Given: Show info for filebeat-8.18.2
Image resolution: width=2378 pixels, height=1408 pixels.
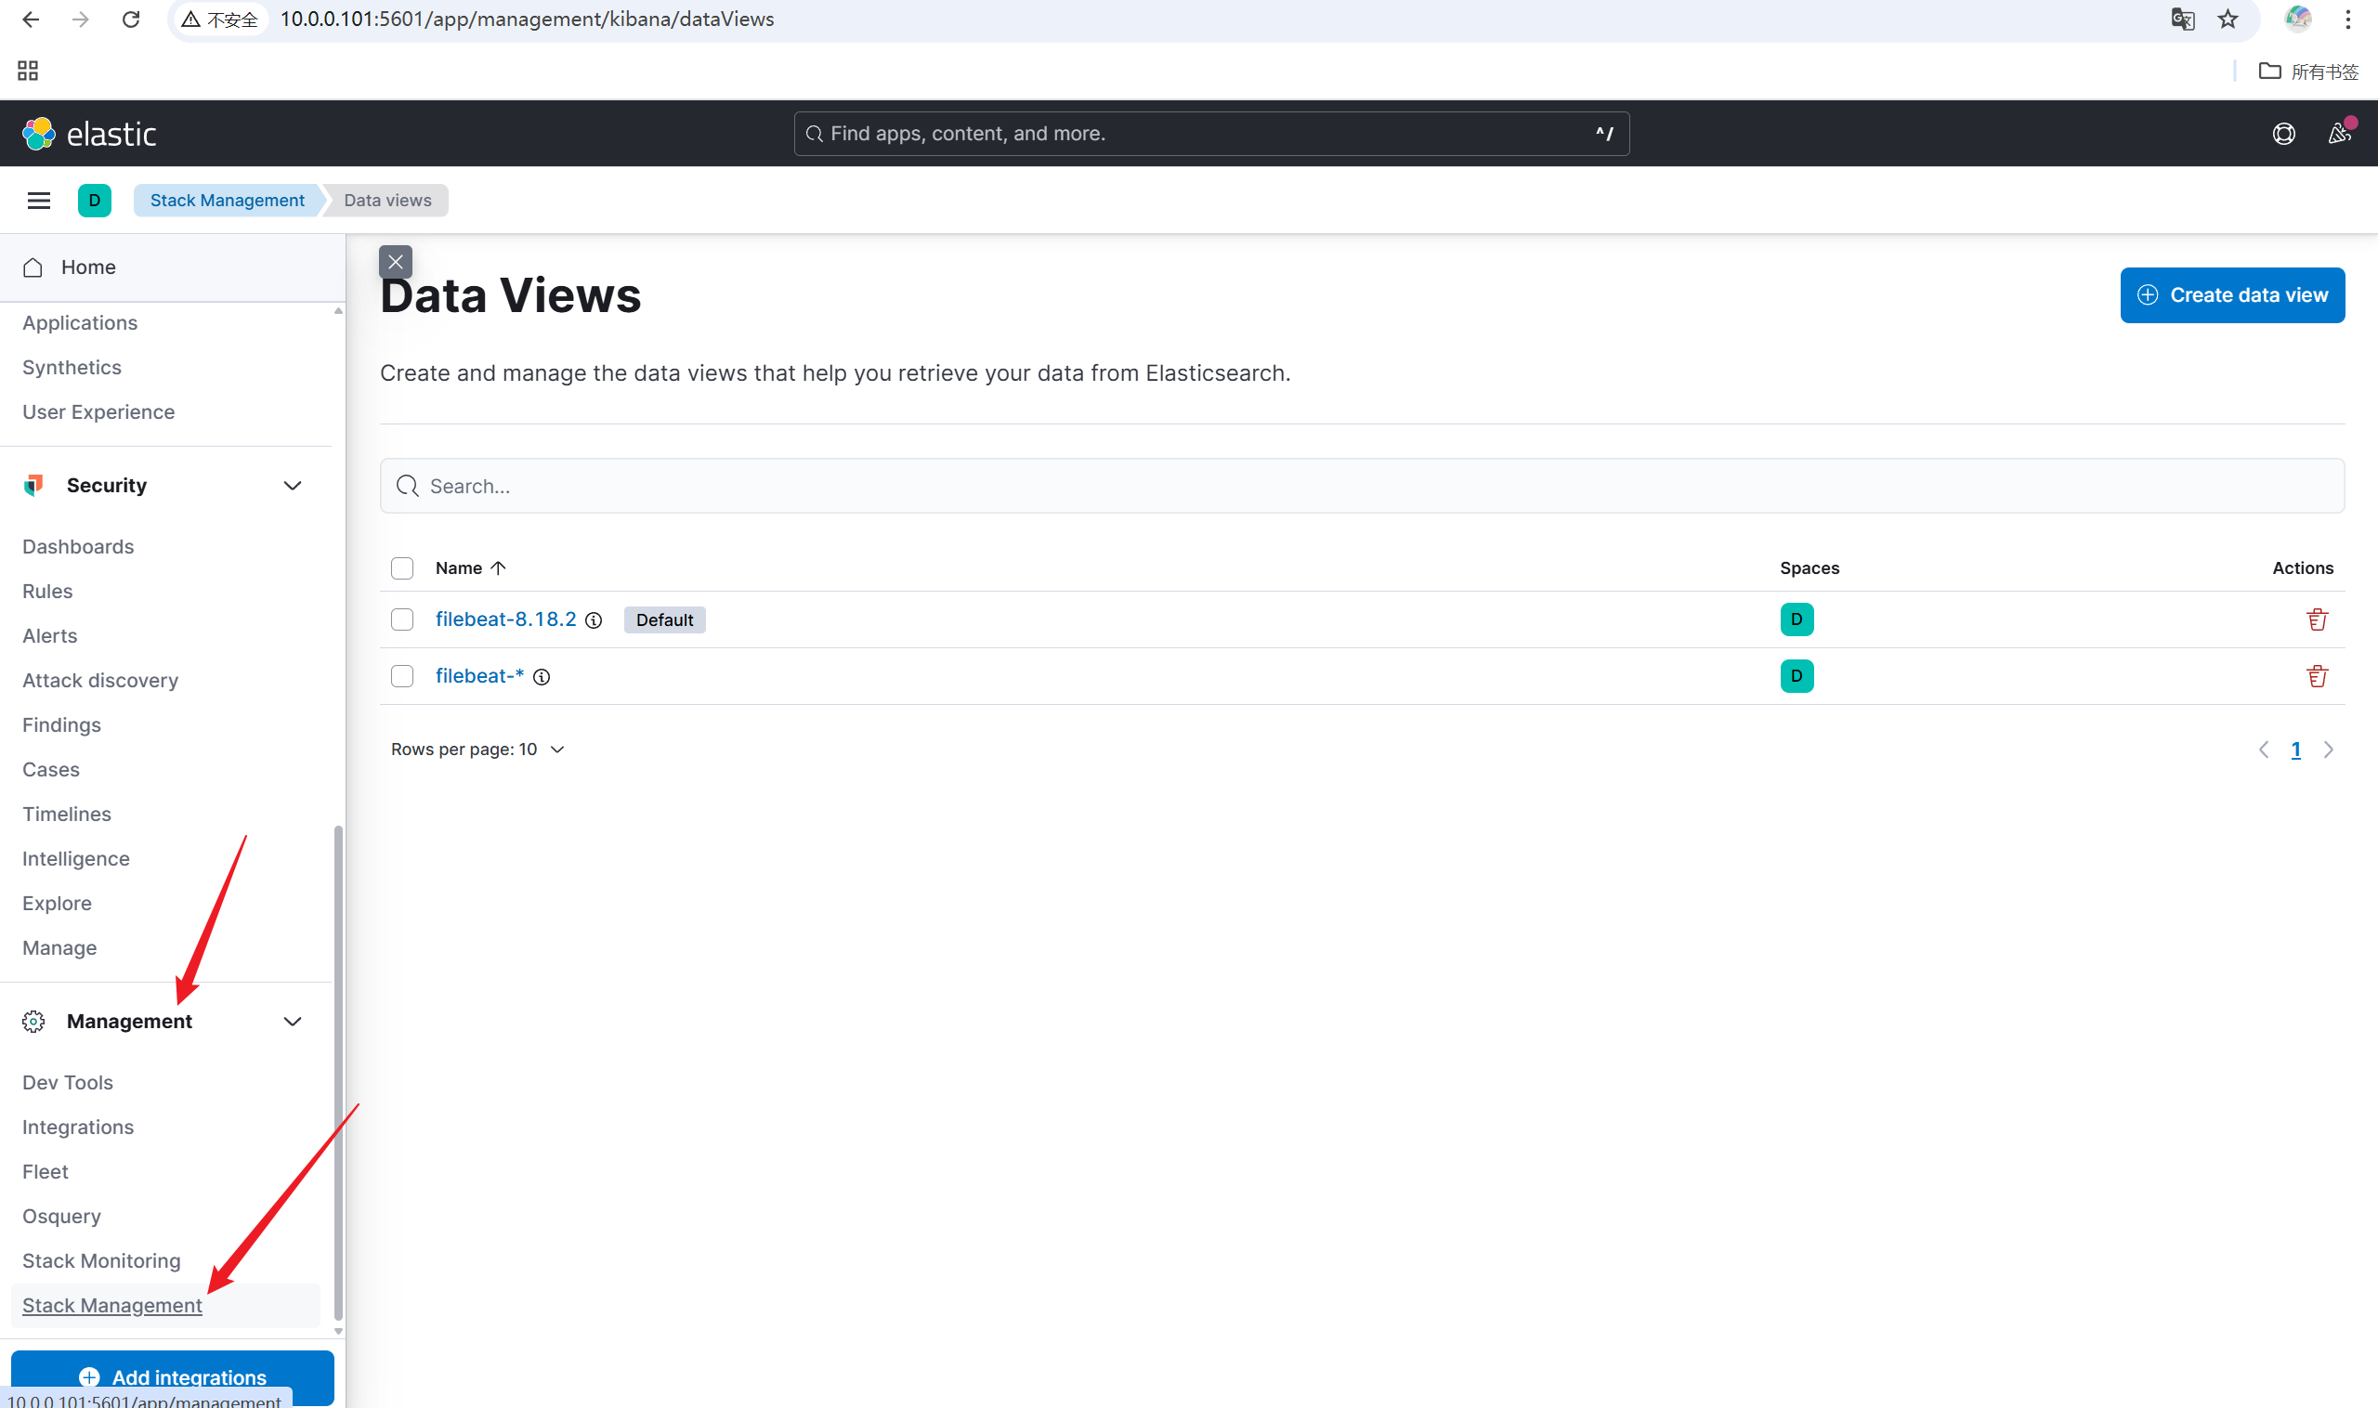Looking at the screenshot, I should (594, 620).
